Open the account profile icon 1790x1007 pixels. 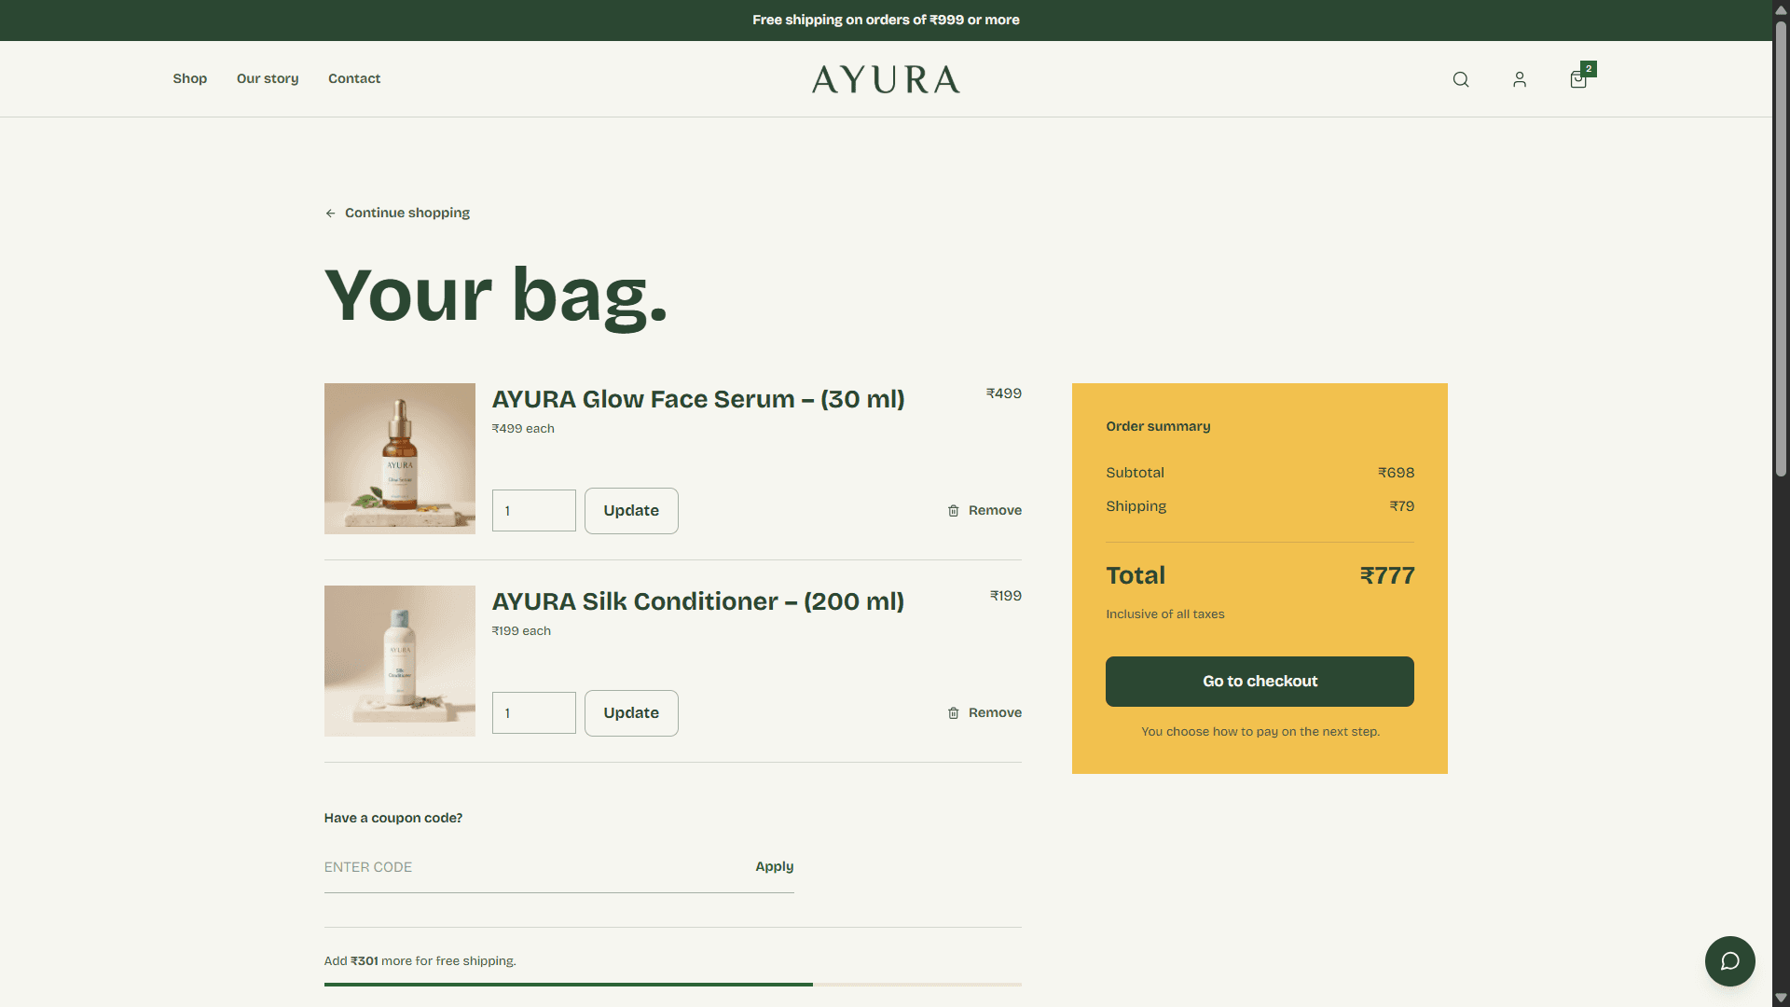pos(1520,79)
